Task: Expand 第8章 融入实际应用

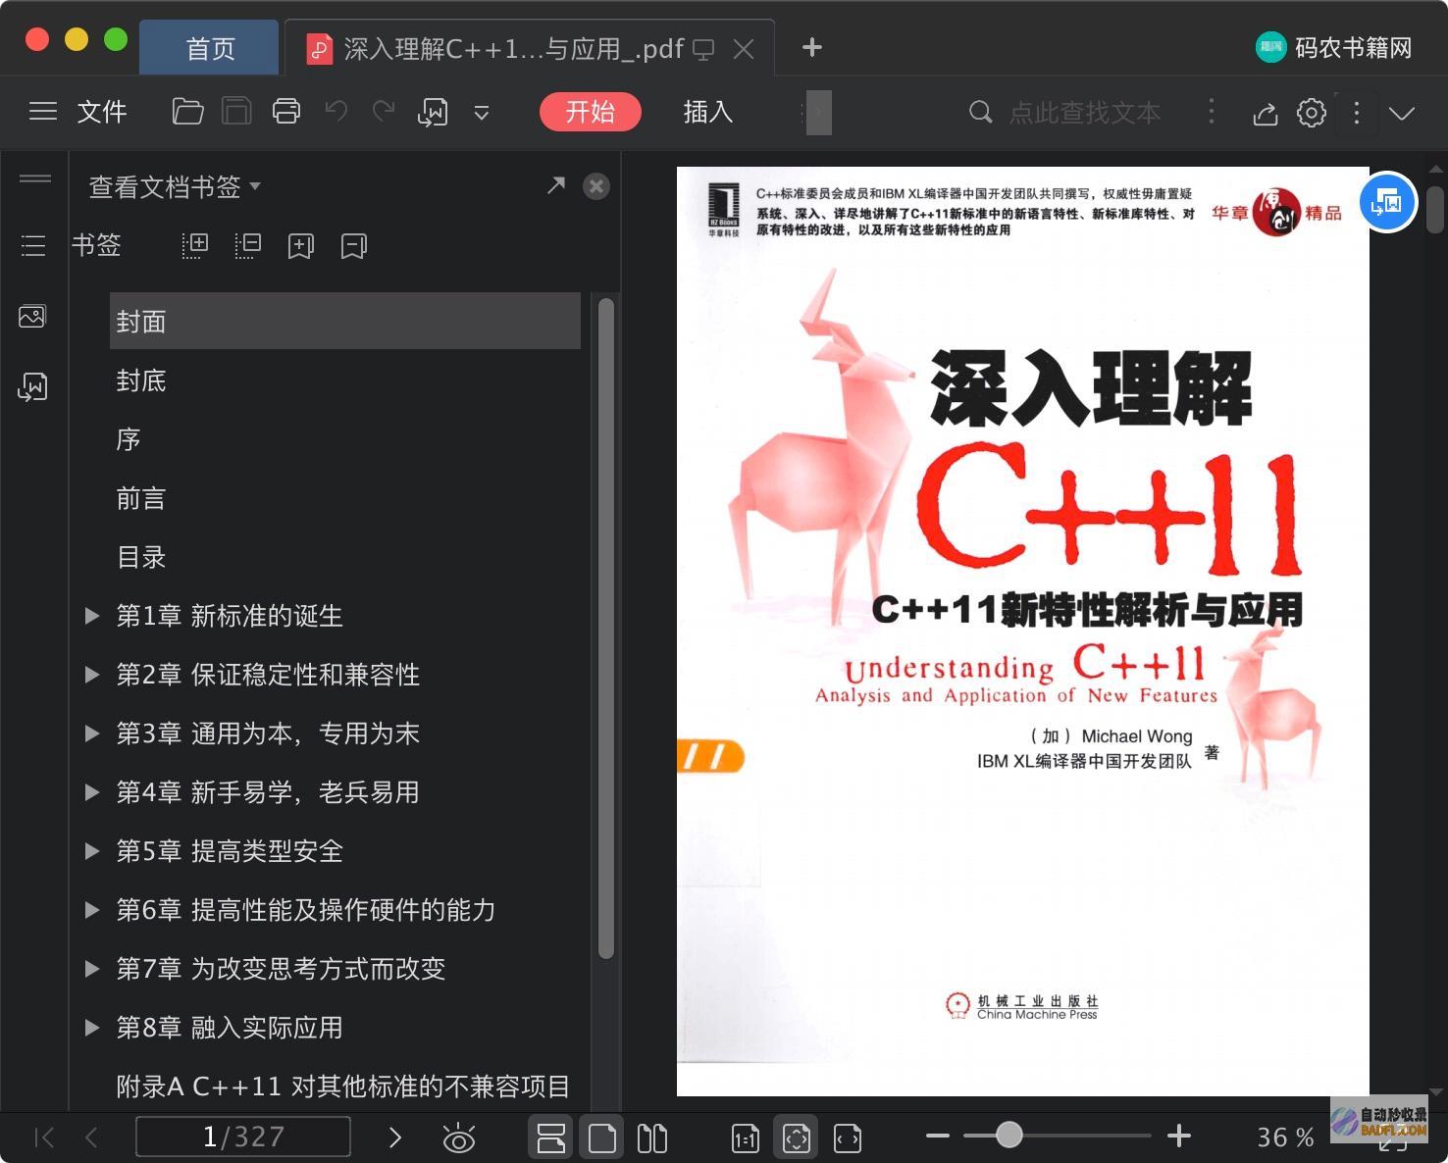Action: [92, 1028]
